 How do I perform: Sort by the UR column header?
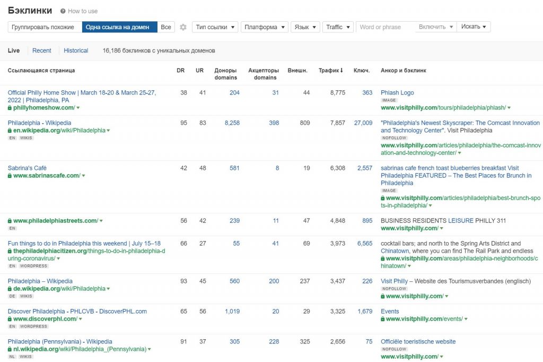coord(199,71)
